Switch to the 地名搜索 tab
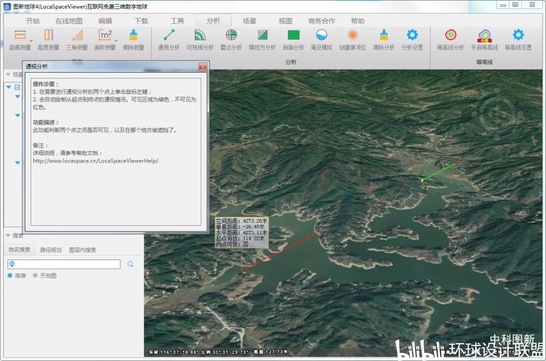 (x=20, y=250)
